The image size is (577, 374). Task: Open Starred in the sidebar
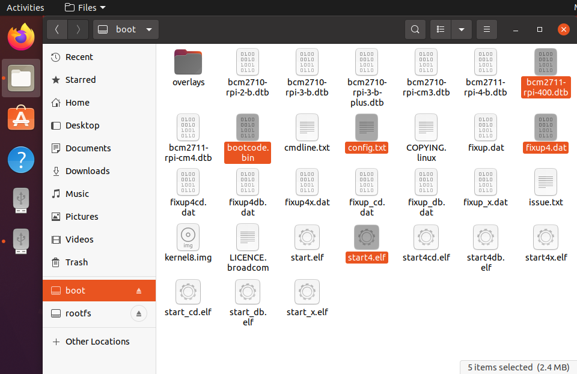click(x=99, y=80)
